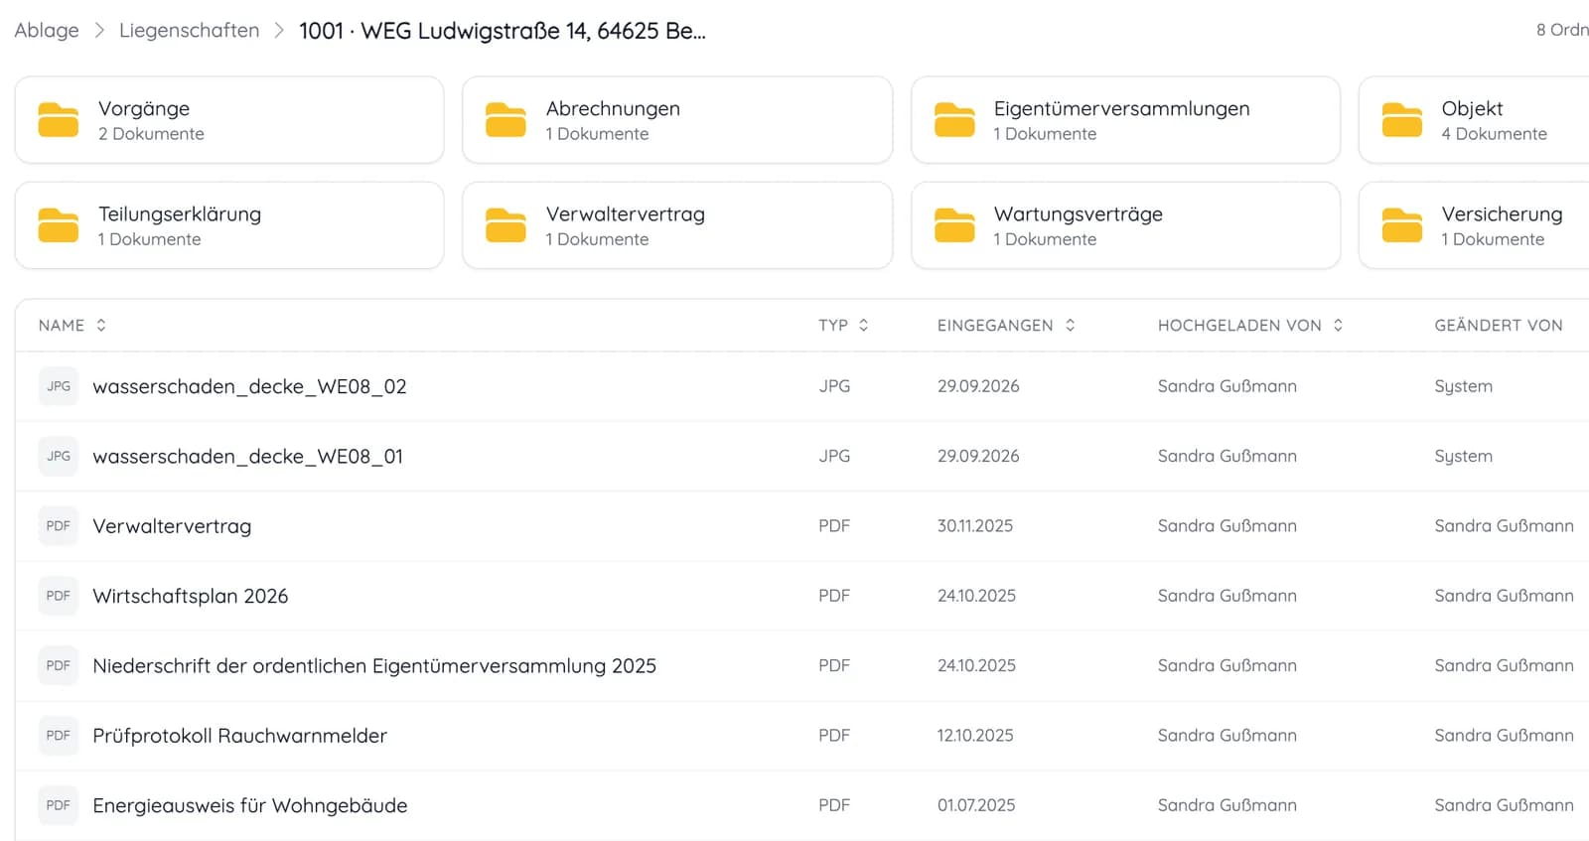Viewport: 1589px width, 841px height.
Task: Open the Wartungsverträge folder icon
Action: click(954, 225)
